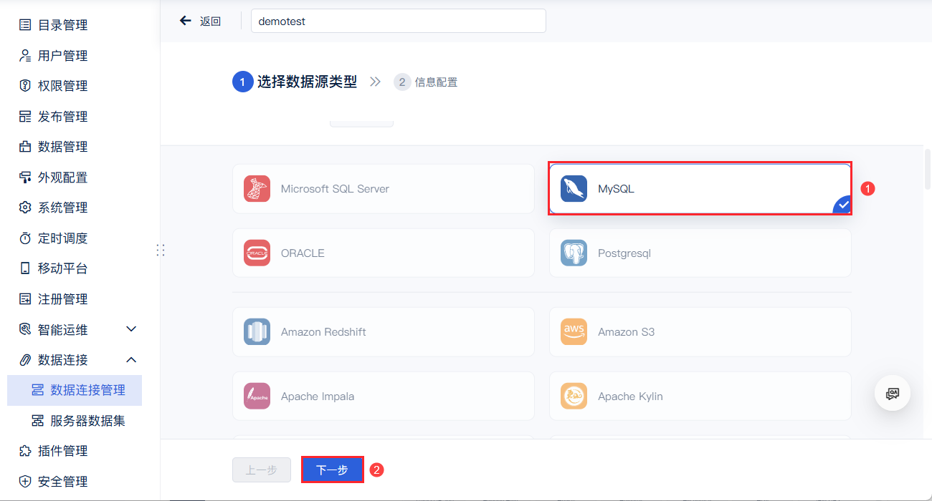Choose the Amazon Redshift card label
The height and width of the screenshot is (501, 932).
click(323, 332)
